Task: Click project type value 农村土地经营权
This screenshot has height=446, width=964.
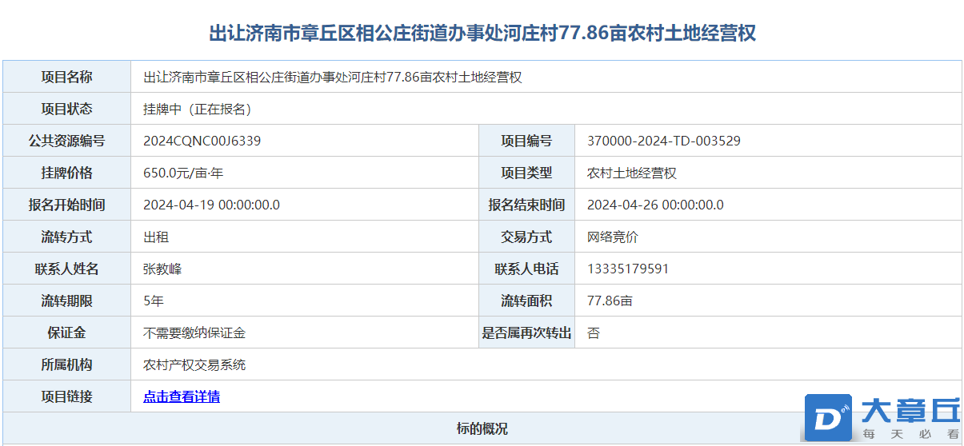Action: (x=632, y=173)
